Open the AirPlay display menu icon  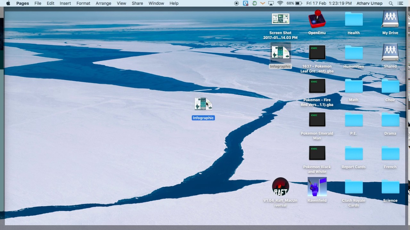point(271,3)
